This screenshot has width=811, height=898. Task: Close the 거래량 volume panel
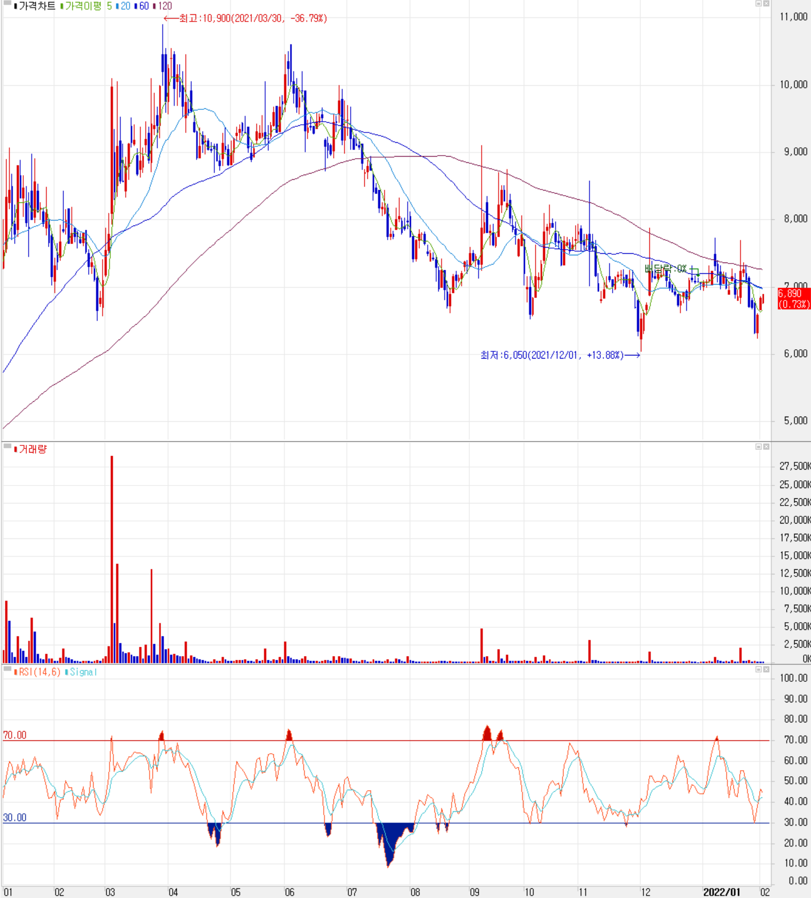766,446
